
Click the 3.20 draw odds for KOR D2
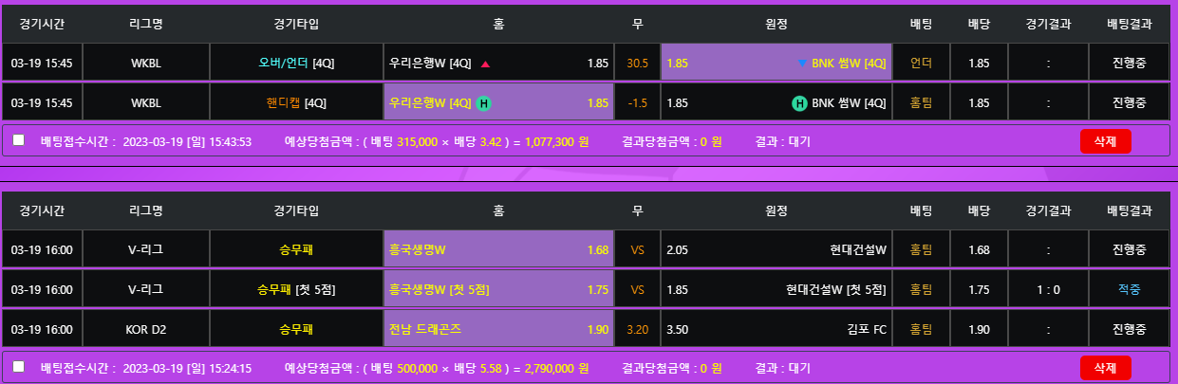637,330
